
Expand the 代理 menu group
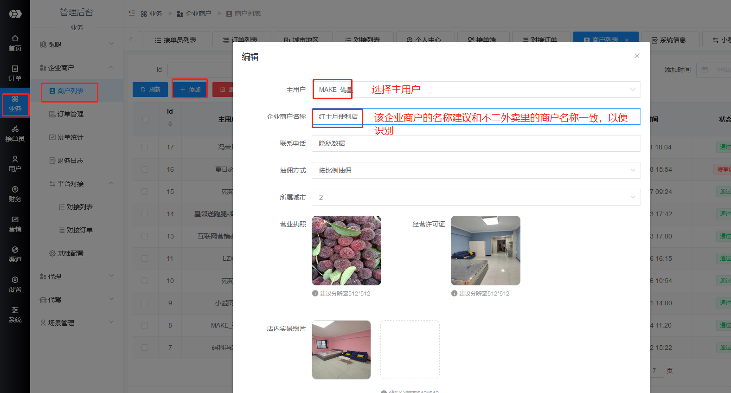77,277
